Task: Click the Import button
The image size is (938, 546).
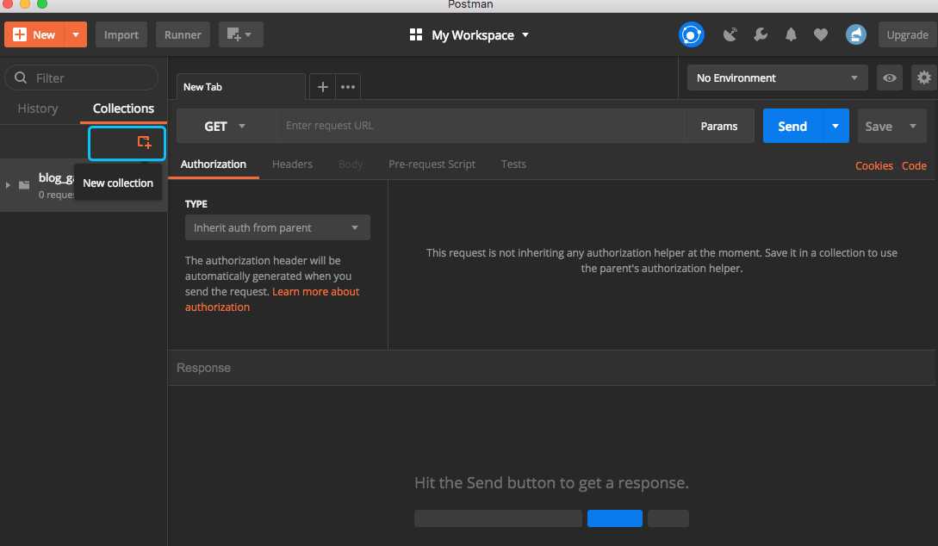Action: tap(121, 34)
